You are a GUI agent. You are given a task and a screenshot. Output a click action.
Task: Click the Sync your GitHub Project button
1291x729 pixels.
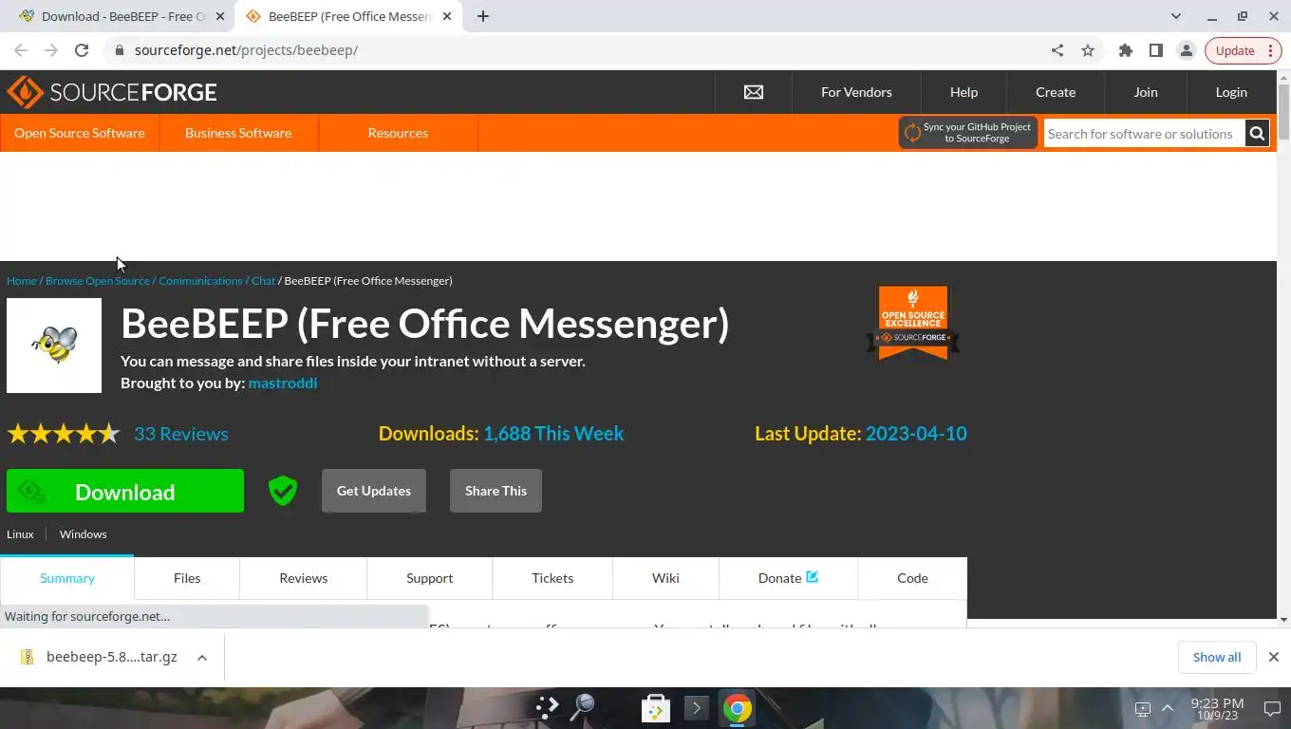[x=967, y=133]
